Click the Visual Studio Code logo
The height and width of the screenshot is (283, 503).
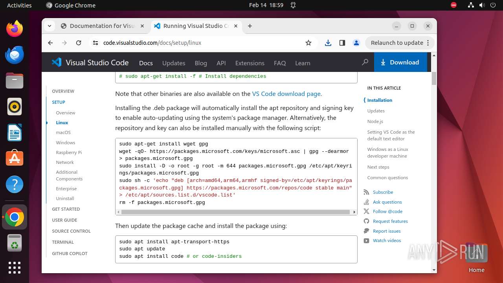(90, 62)
